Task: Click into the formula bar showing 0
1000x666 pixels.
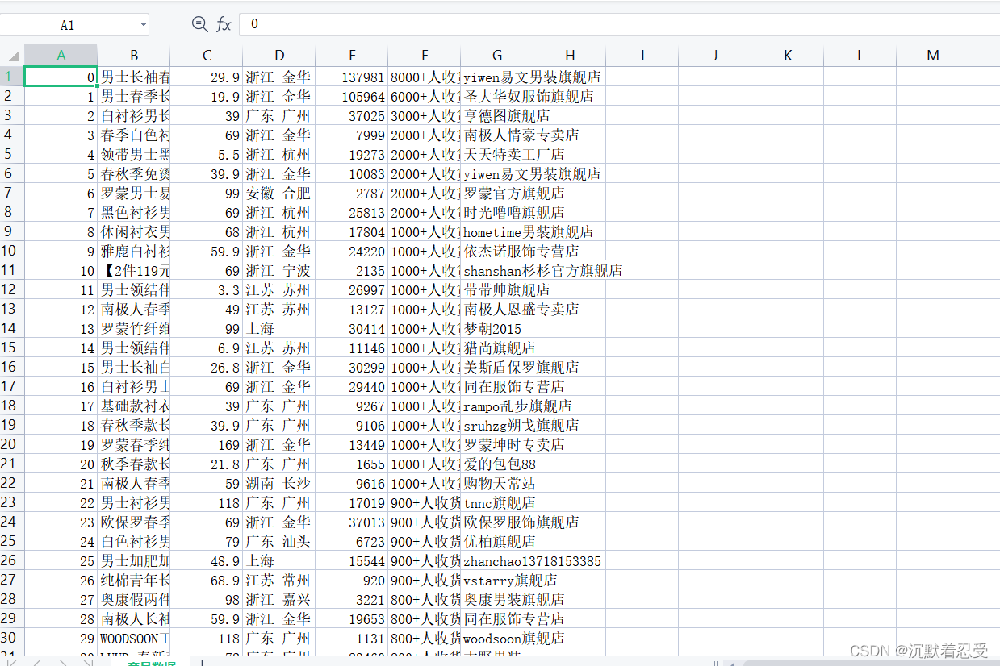Action: (x=618, y=24)
